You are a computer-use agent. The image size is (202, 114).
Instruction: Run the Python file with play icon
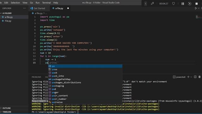pyautogui.click(x=196, y=8)
